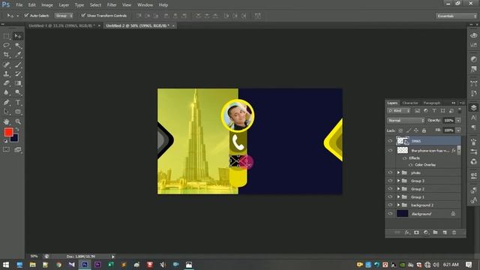Open the blend mode Normal dropdown

406,121
